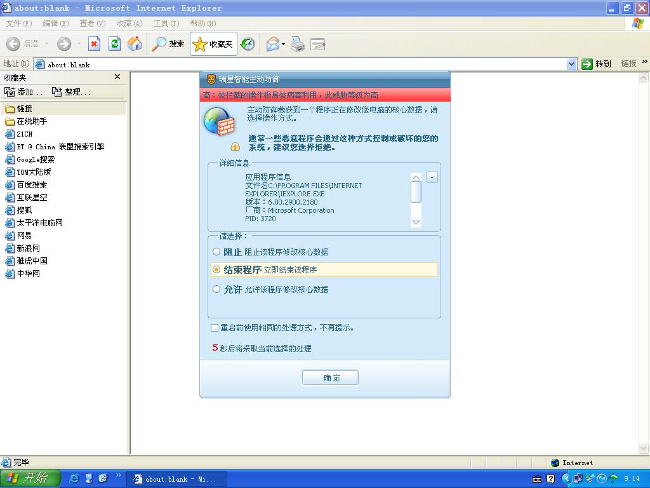This screenshot has width=650, height=488.
Task: Click the Refresh page toolbar icon
Action: tap(114, 44)
